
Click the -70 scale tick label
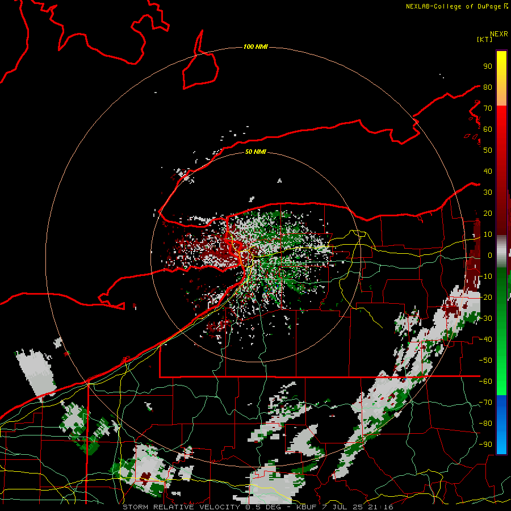pyautogui.click(x=485, y=403)
